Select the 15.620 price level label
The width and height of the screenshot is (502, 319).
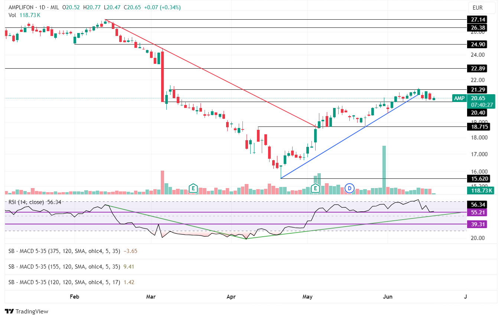coord(478,178)
